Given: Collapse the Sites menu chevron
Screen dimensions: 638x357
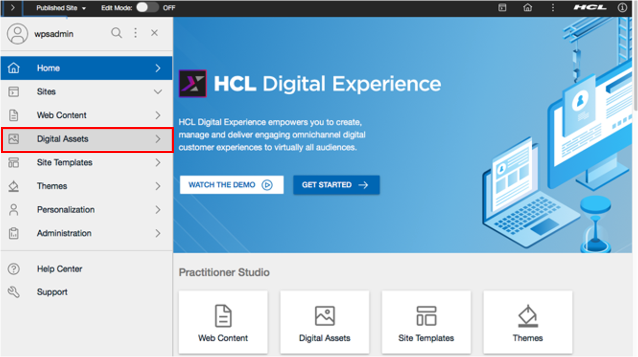Looking at the screenshot, I should tap(158, 92).
